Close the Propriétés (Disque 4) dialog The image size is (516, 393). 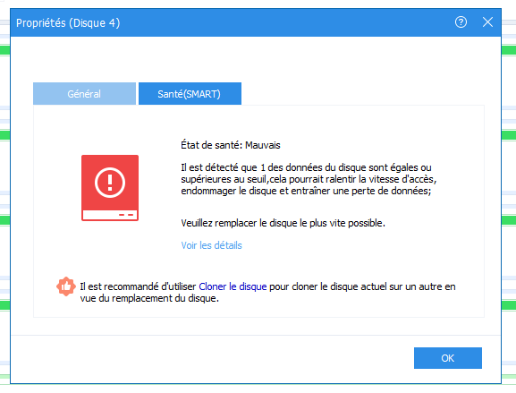click(487, 22)
